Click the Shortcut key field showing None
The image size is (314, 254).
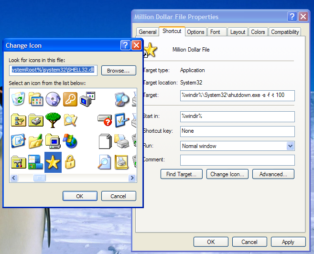[x=238, y=131]
